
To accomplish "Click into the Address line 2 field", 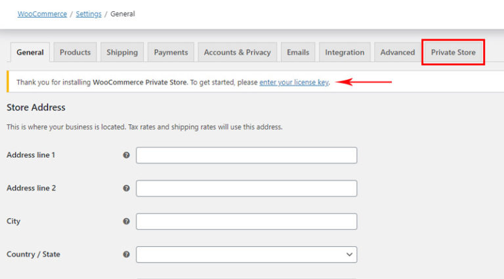I will pos(246,189).
